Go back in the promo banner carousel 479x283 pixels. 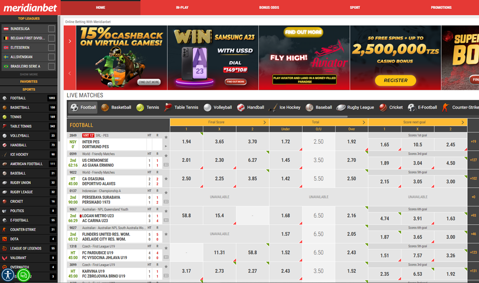pyautogui.click(x=70, y=73)
